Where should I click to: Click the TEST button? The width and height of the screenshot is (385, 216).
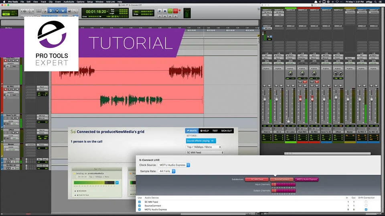(x=215, y=131)
